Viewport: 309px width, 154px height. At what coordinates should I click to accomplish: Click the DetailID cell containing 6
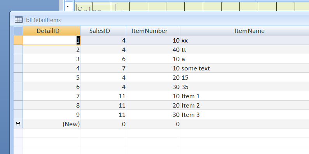click(52, 87)
